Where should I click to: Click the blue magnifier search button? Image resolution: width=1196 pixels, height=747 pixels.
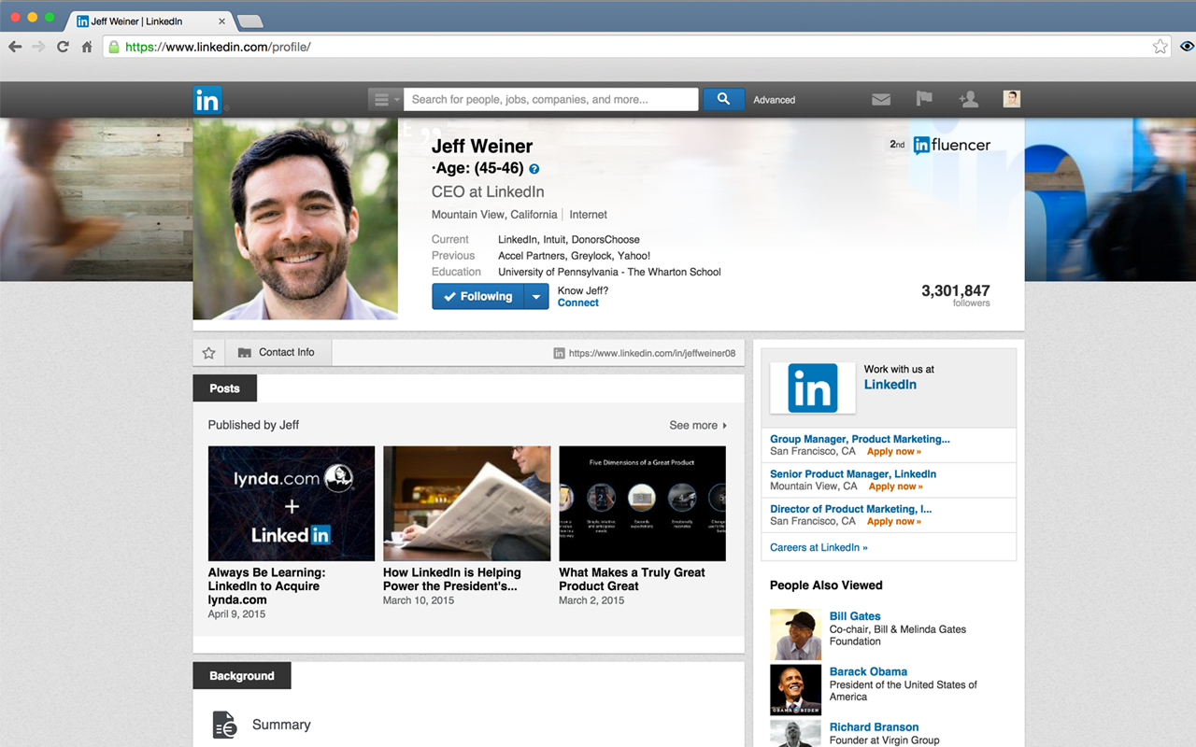[723, 99]
